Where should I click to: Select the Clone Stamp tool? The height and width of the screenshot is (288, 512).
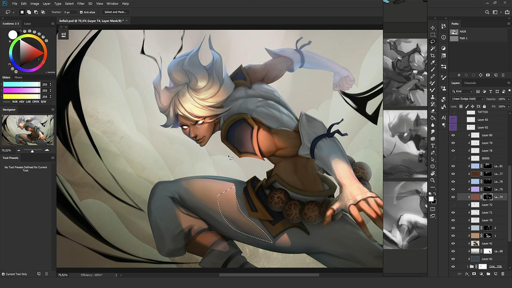click(433, 97)
